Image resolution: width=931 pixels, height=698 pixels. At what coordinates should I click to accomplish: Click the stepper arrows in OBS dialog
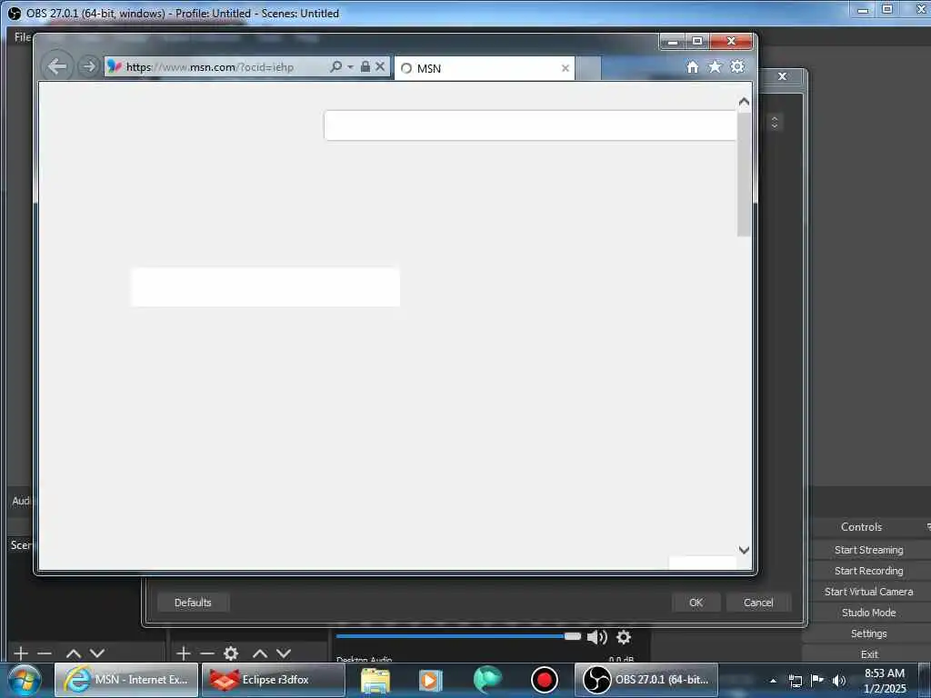coord(775,123)
